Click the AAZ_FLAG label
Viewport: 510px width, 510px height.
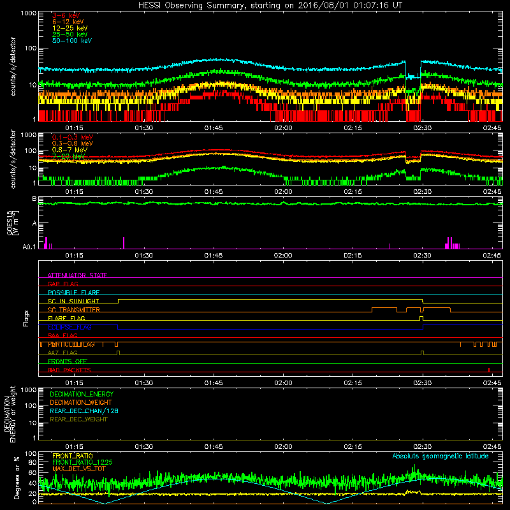pos(62,353)
